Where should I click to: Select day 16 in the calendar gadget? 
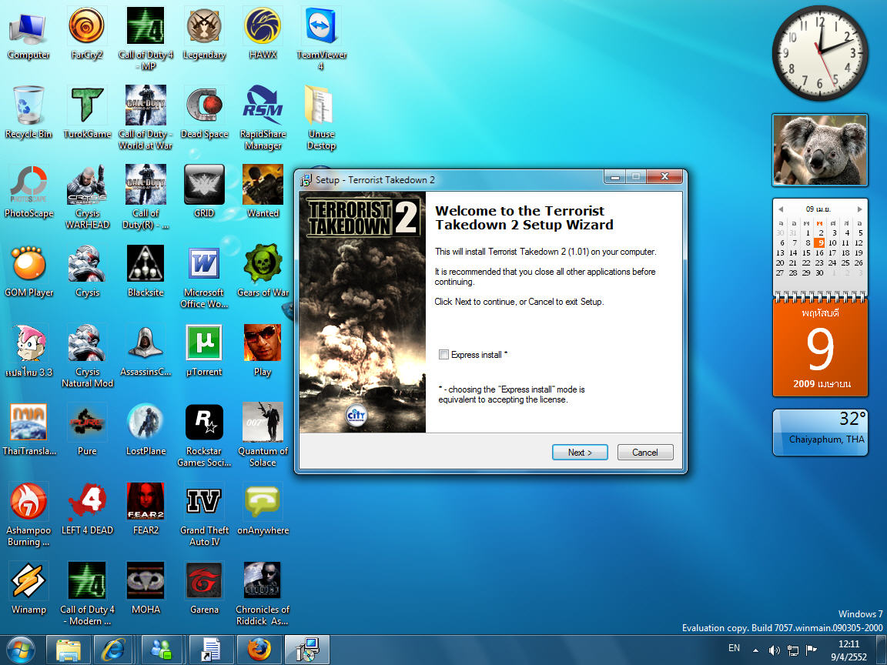point(818,252)
